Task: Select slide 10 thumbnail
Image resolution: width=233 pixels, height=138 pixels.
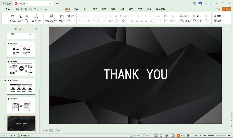Action: pos(21,86)
